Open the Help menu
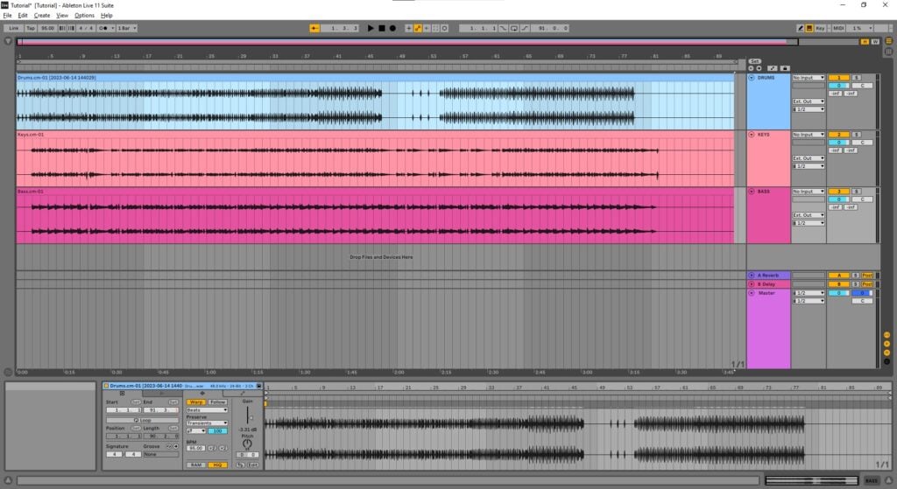Image resolution: width=897 pixels, height=489 pixels. click(x=106, y=16)
